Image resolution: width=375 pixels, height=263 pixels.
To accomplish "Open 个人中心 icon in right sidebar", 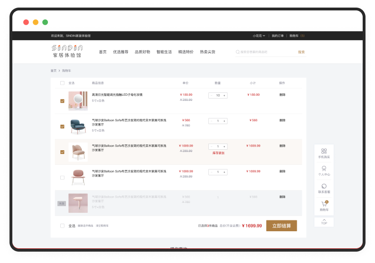I will click(324, 168).
